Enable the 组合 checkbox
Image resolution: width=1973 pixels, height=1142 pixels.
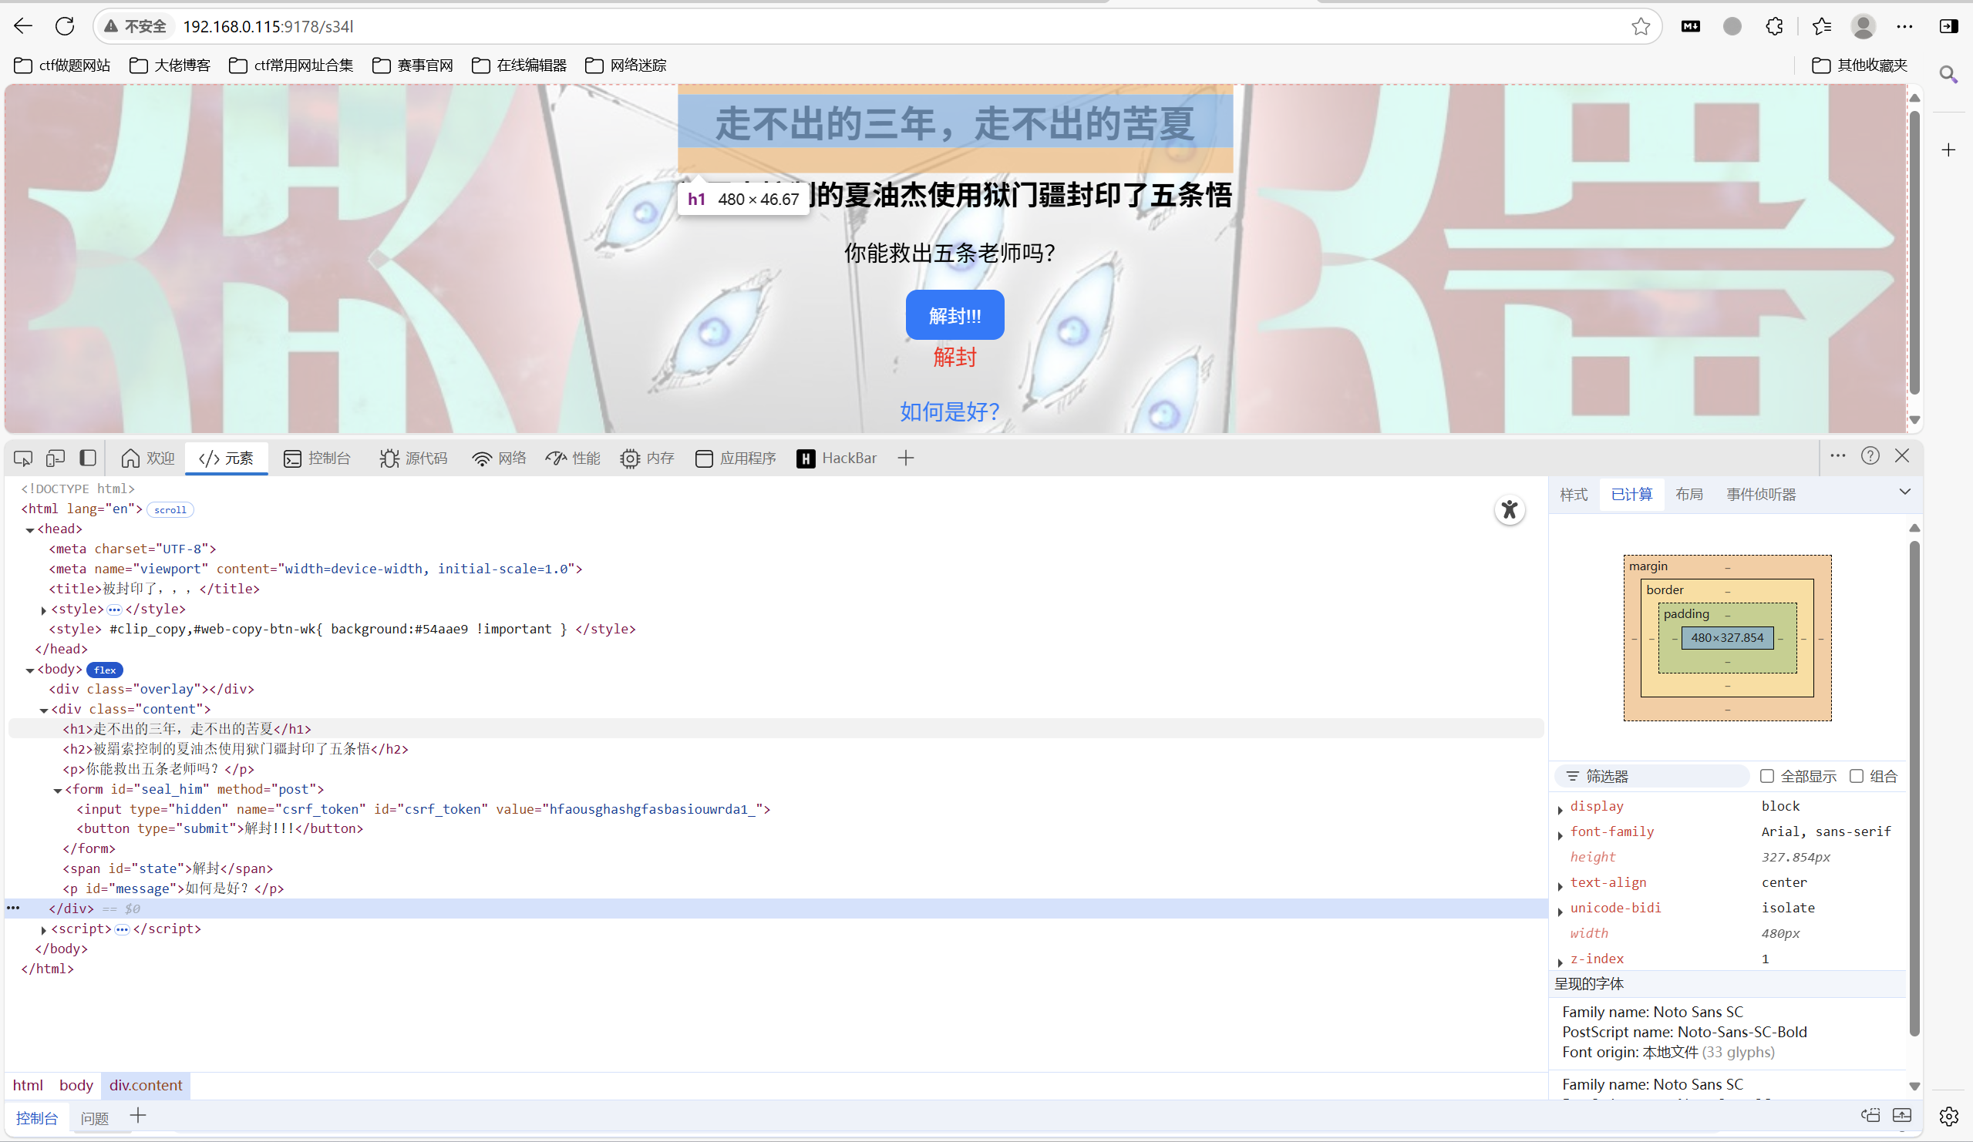1857,776
